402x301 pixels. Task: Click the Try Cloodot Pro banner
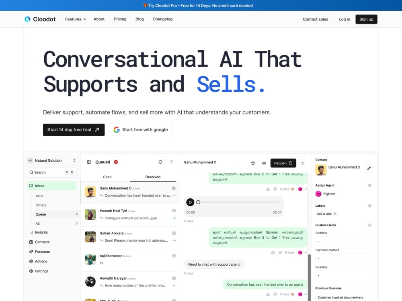coord(198,5)
